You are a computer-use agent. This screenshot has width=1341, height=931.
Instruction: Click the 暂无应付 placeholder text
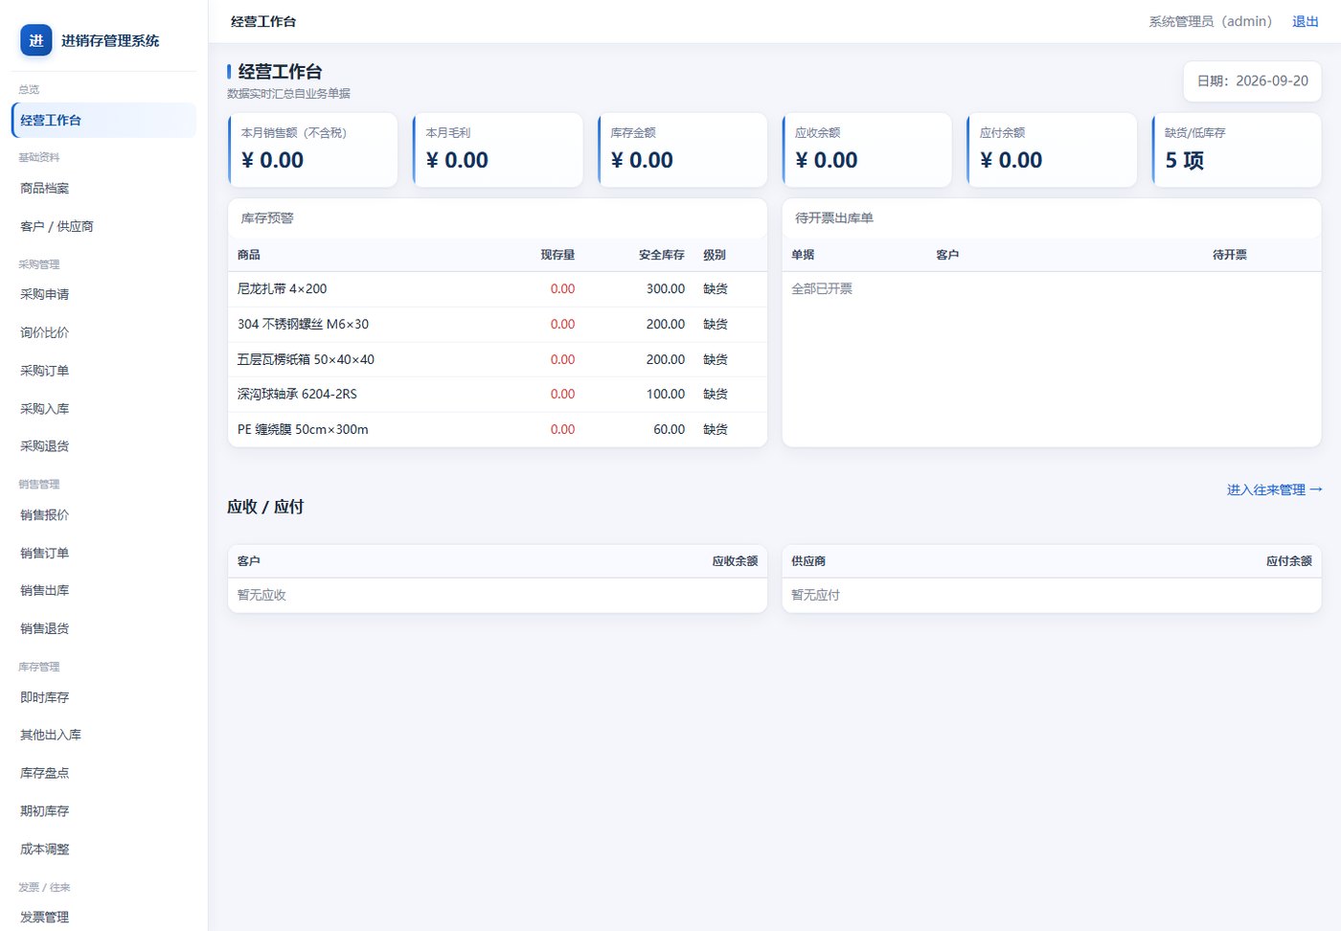[815, 596]
